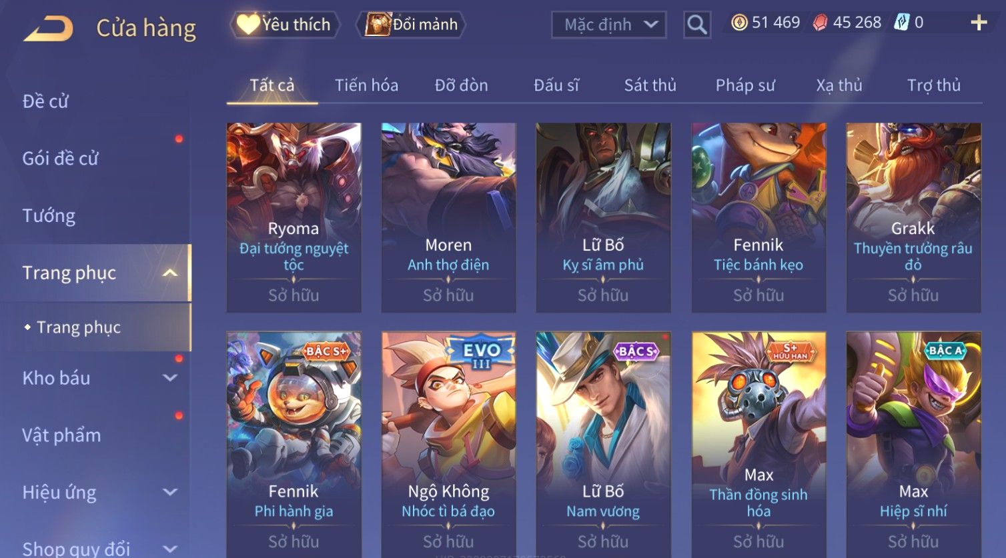This screenshot has width=1006, height=558.
Task: Go to Gói đề cử section
Action: point(60,159)
